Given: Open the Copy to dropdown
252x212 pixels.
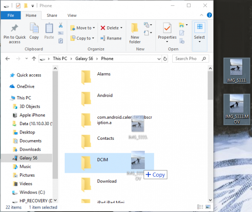Looking at the screenshot, I should [82, 38].
